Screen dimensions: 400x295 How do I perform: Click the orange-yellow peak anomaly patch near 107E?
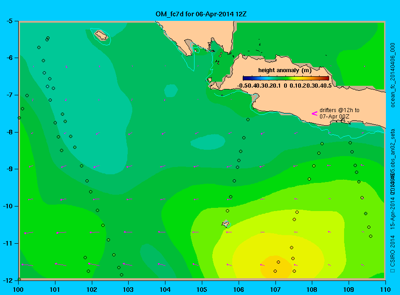(x=276, y=267)
